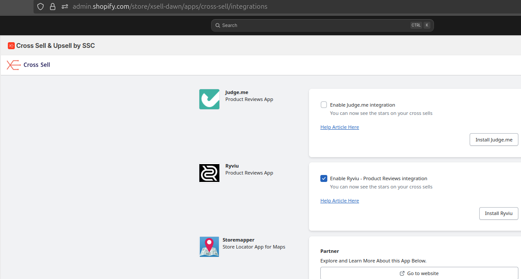Click the CTRL shortcut badge in search
This screenshot has height=279, width=521.
(416, 25)
